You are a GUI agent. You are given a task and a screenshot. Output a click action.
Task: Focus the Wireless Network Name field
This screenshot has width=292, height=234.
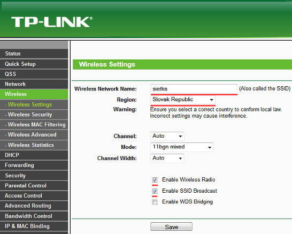(x=194, y=89)
